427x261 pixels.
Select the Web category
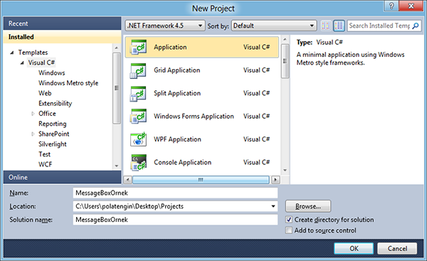(45, 93)
